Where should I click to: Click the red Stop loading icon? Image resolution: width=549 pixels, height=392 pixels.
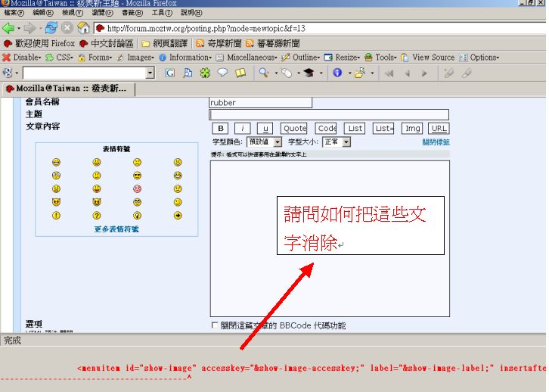[67, 28]
